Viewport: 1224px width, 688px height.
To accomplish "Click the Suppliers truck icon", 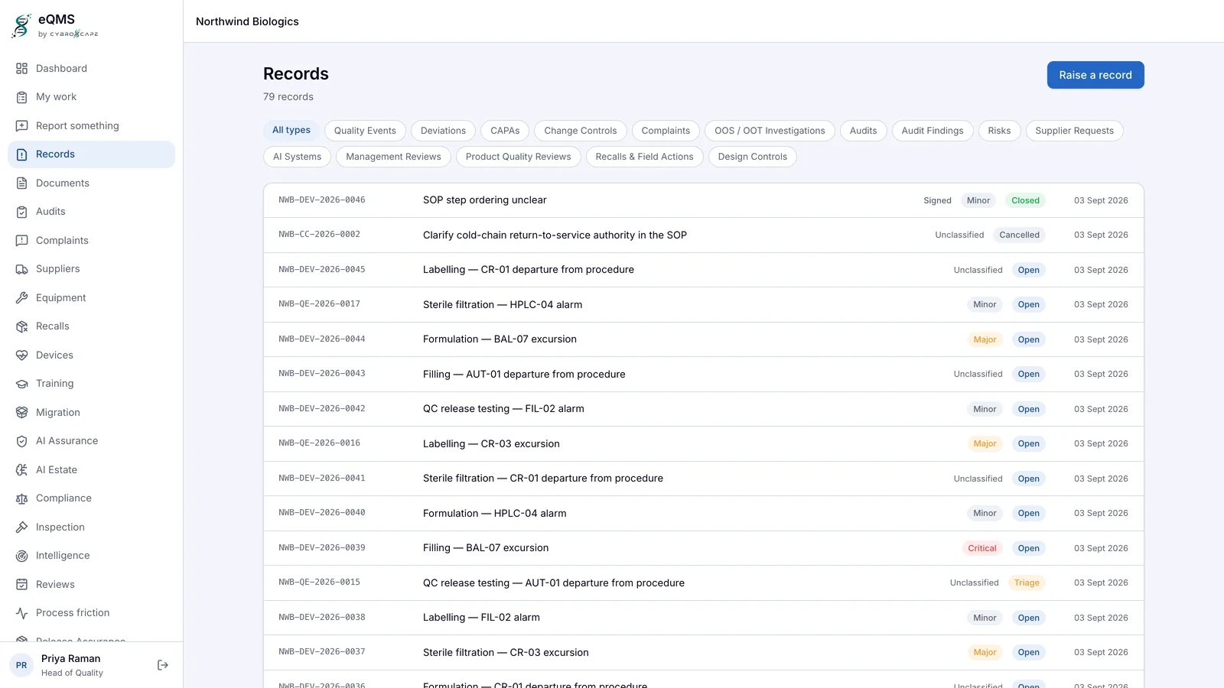I will click(21, 269).
